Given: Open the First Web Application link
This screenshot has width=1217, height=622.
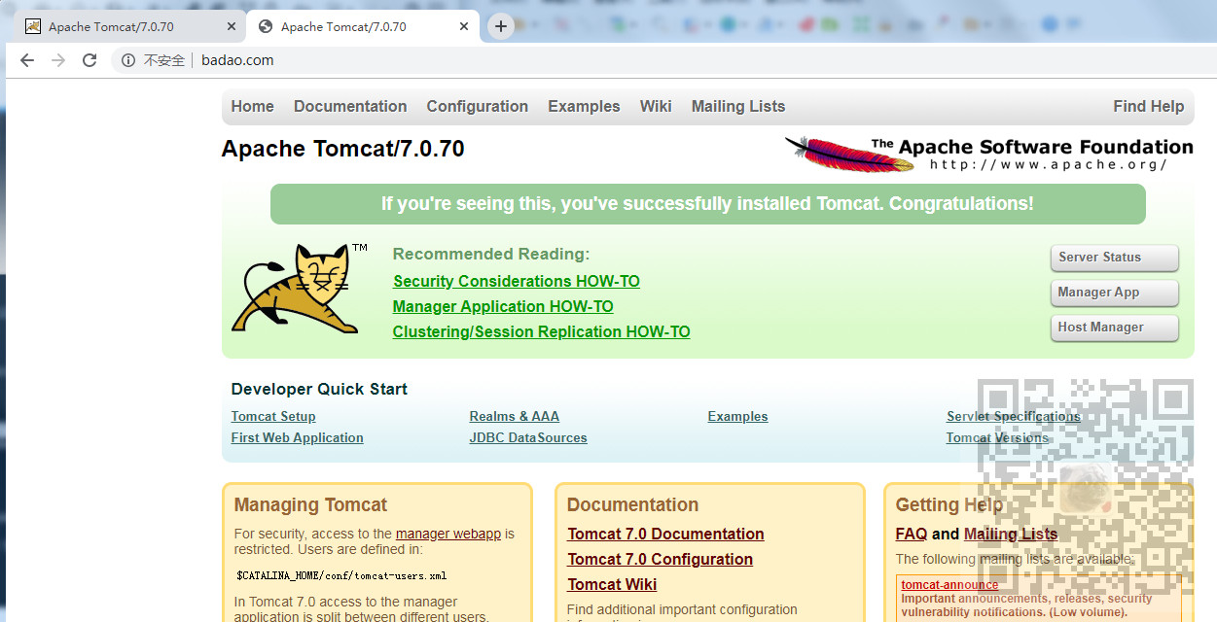Looking at the screenshot, I should pos(297,438).
